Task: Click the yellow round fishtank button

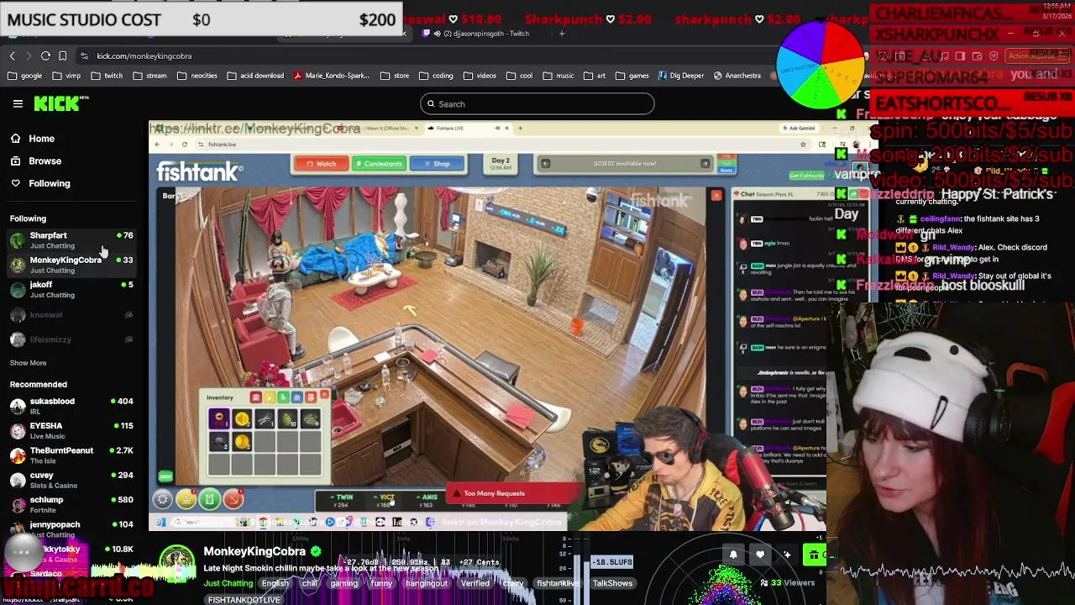Action: (x=186, y=500)
